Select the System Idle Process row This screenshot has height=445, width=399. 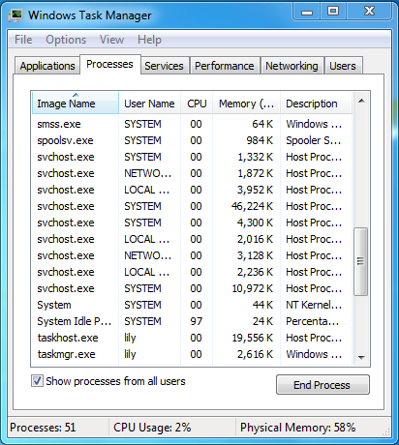192,321
